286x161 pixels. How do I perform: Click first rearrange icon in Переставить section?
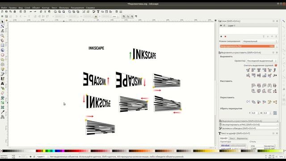pyautogui.click(x=248, y=102)
